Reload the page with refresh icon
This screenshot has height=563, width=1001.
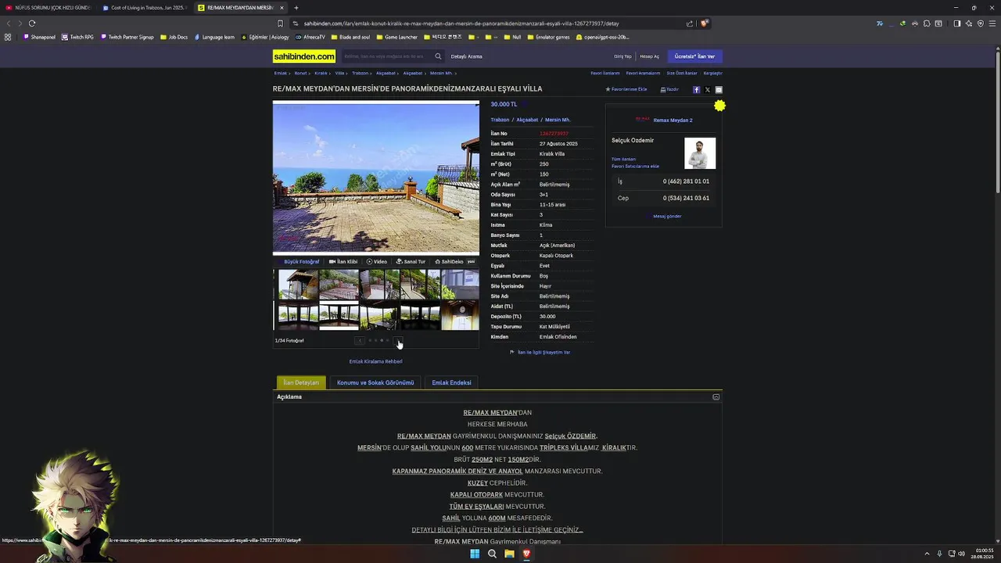[x=32, y=23]
